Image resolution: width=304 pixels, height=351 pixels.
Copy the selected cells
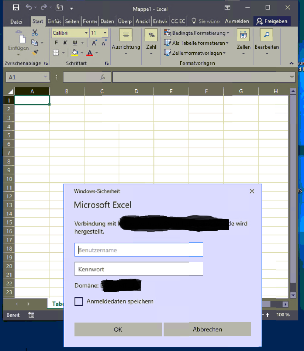click(x=34, y=42)
